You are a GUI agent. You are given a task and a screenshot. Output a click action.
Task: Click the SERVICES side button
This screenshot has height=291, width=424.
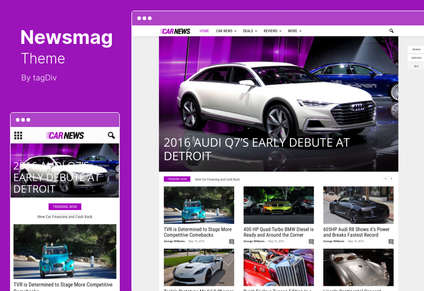click(416, 58)
